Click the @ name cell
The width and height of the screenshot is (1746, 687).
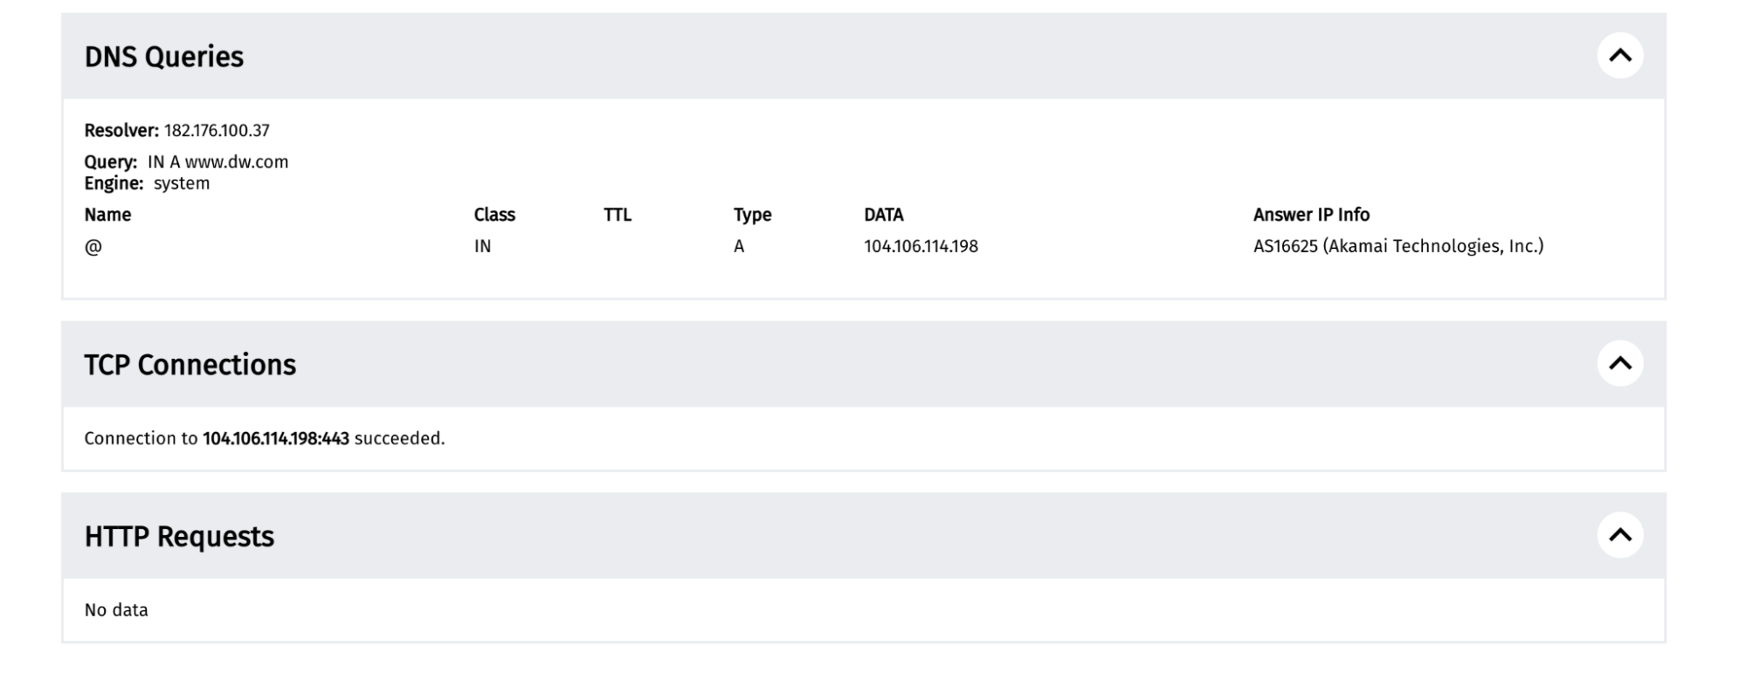coord(93,247)
